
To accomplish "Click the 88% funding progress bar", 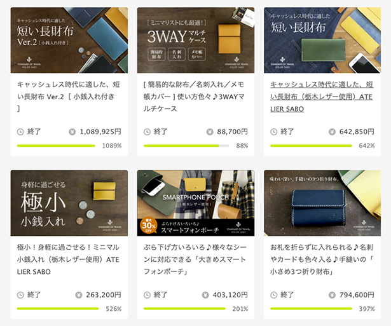I will (x=186, y=146).
